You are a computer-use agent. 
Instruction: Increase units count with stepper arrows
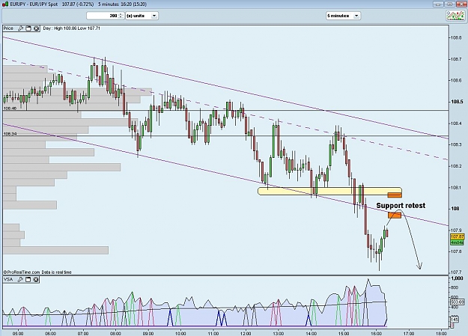pos(121,16)
